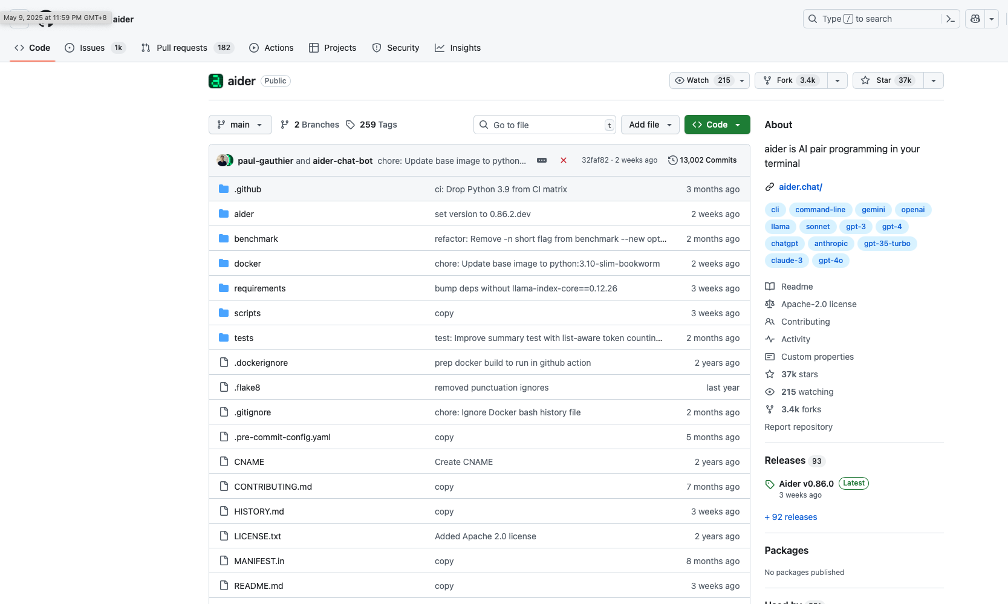This screenshot has width=1008, height=604.
Task: Click the .flake8 file icon
Action: point(224,387)
